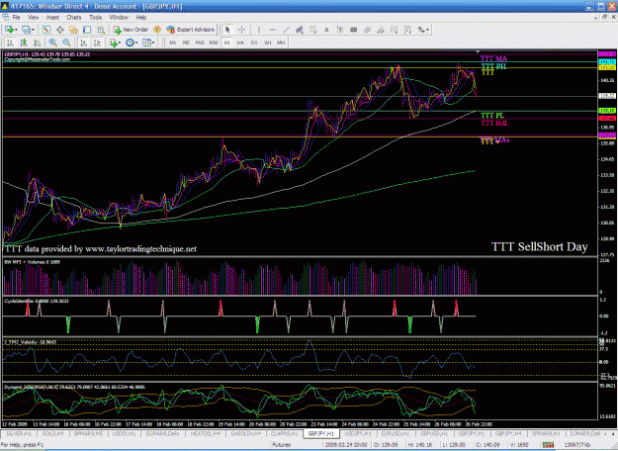
Task: Open the New Chart toolbar icon
Action: [9, 30]
